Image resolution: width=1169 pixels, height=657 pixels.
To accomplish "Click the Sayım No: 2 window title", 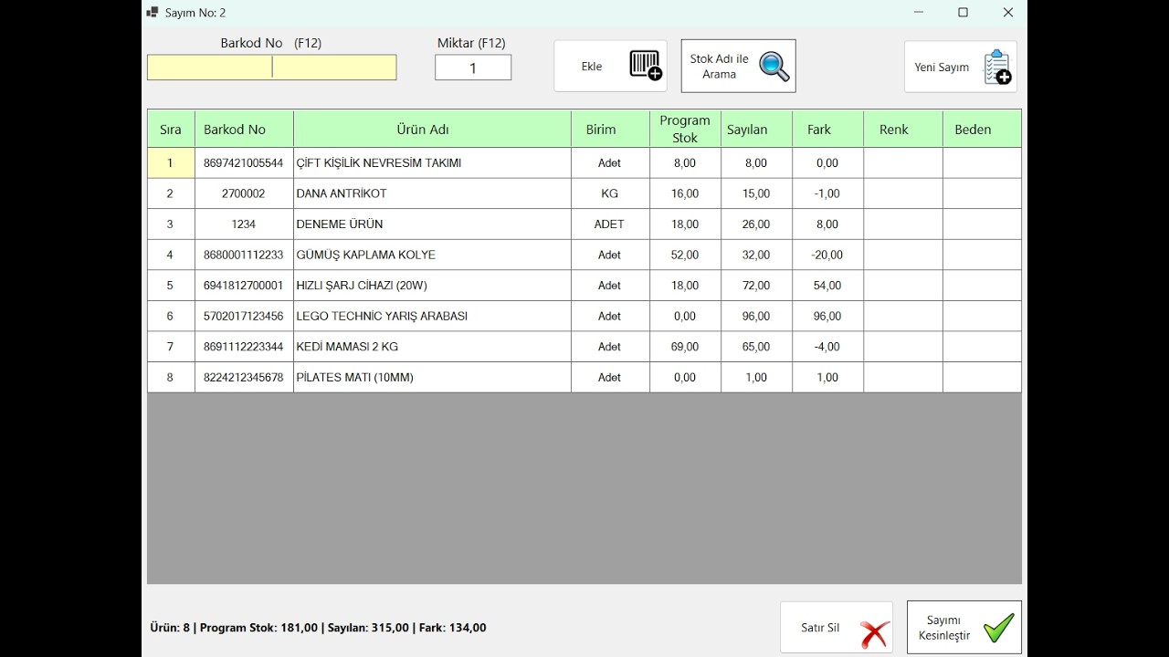I will tap(195, 13).
